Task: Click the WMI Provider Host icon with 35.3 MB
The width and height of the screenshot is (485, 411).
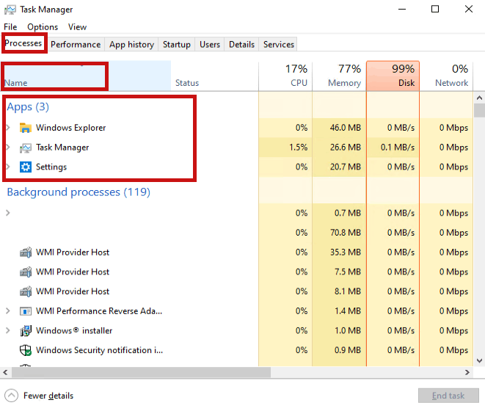Action: point(26,252)
